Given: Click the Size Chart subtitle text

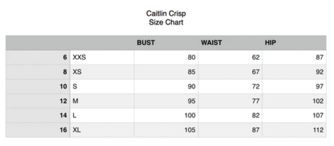Looking at the screenshot, I should pos(166,23).
